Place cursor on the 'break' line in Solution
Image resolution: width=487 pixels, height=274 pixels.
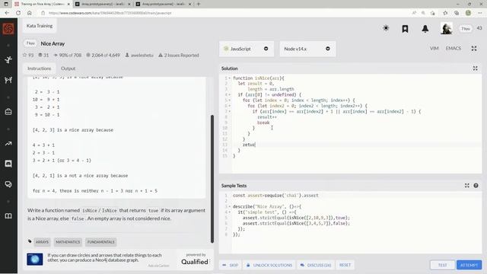point(263,123)
